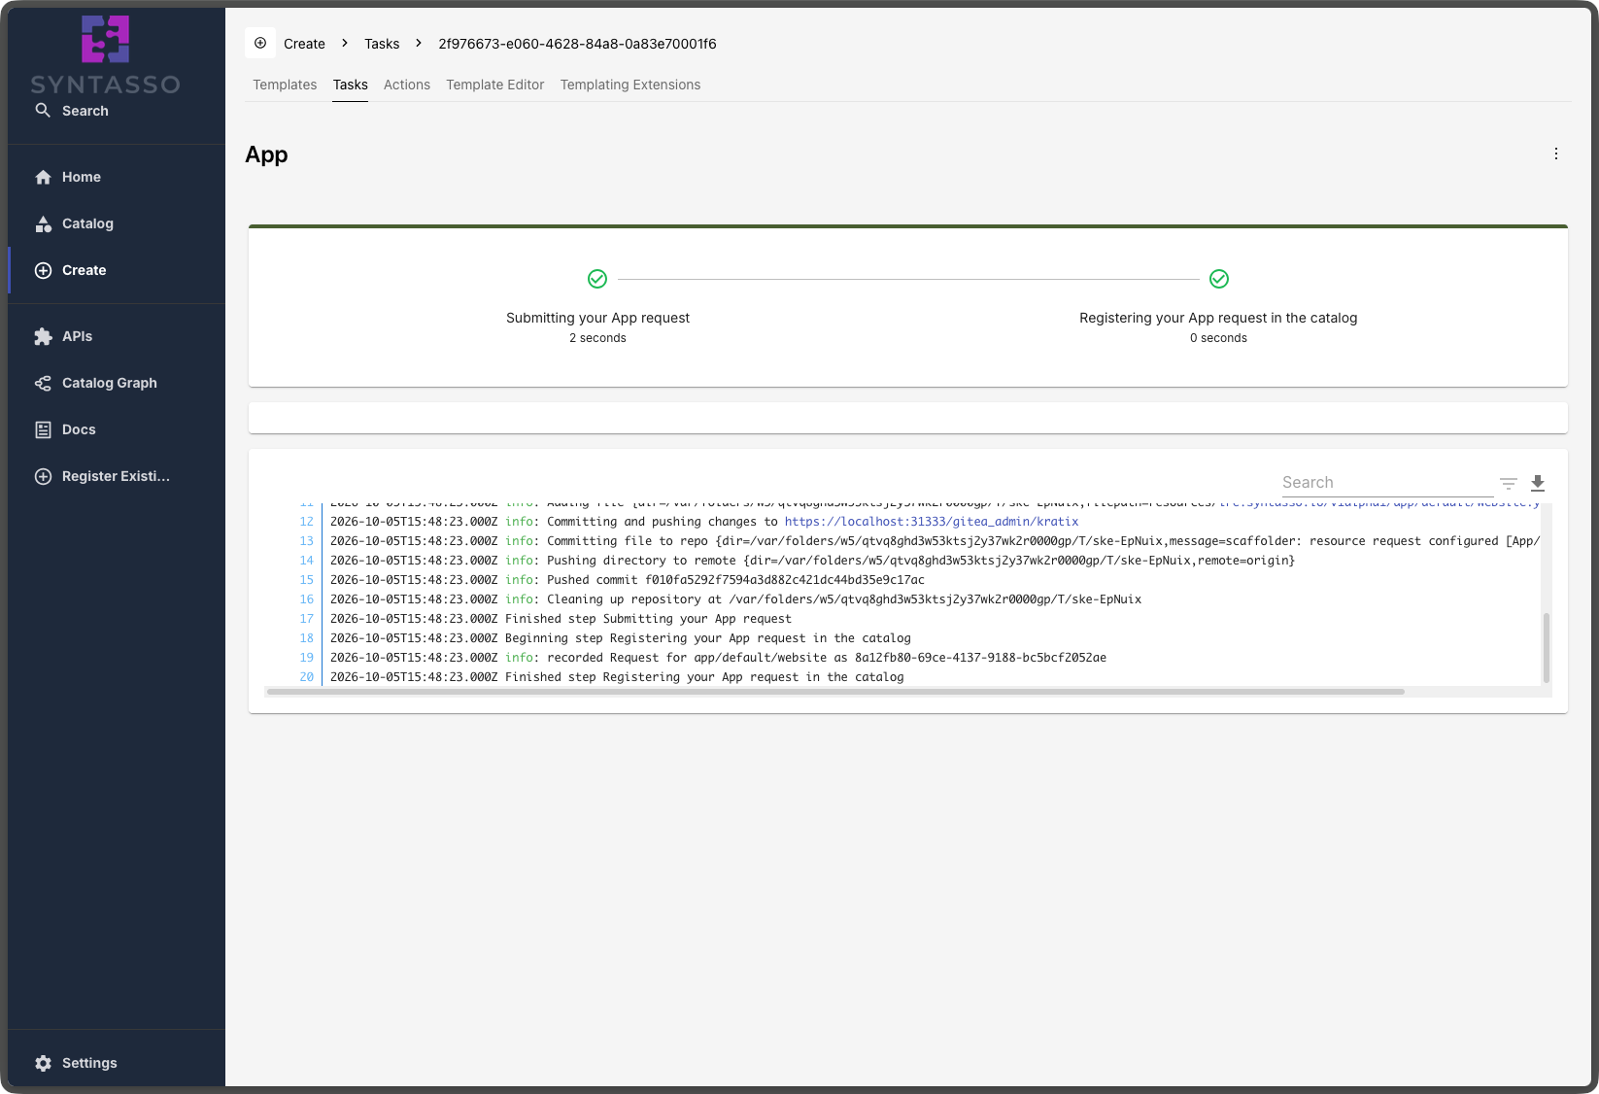The height and width of the screenshot is (1094, 1599).
Task: Click the 'Pushed commit' log line
Action: click(x=628, y=580)
